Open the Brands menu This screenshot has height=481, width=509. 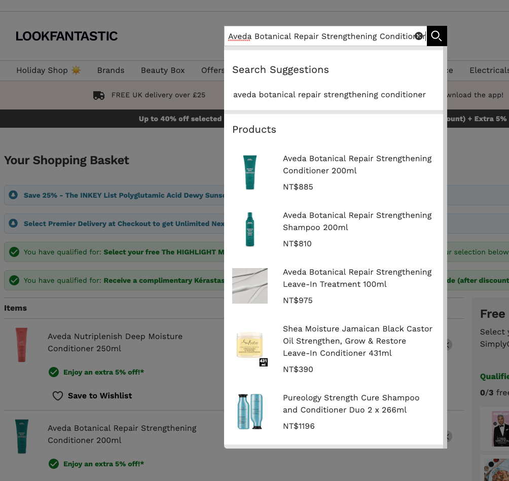pos(111,70)
